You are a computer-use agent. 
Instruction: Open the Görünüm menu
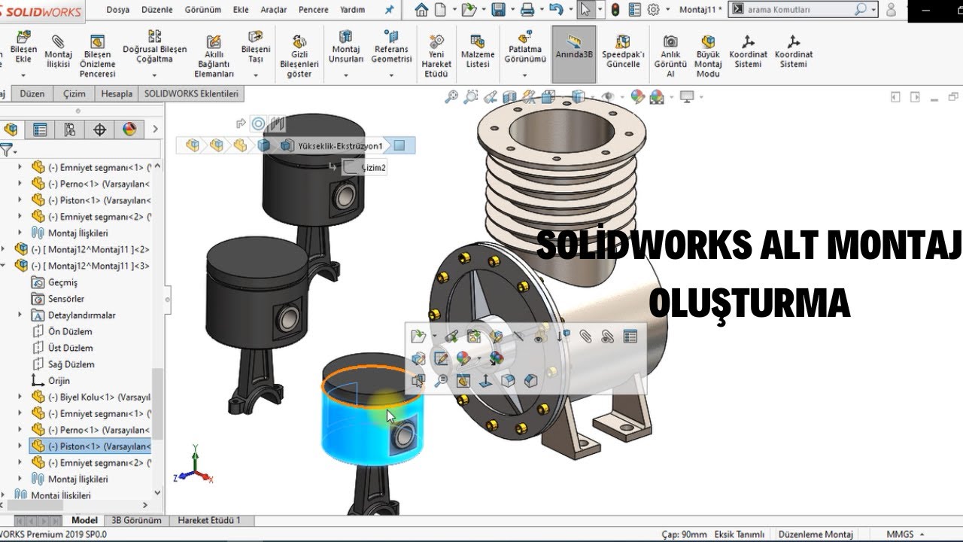coord(202,10)
